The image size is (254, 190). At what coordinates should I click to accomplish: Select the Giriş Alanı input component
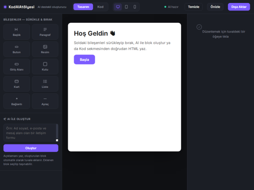[x=17, y=66]
